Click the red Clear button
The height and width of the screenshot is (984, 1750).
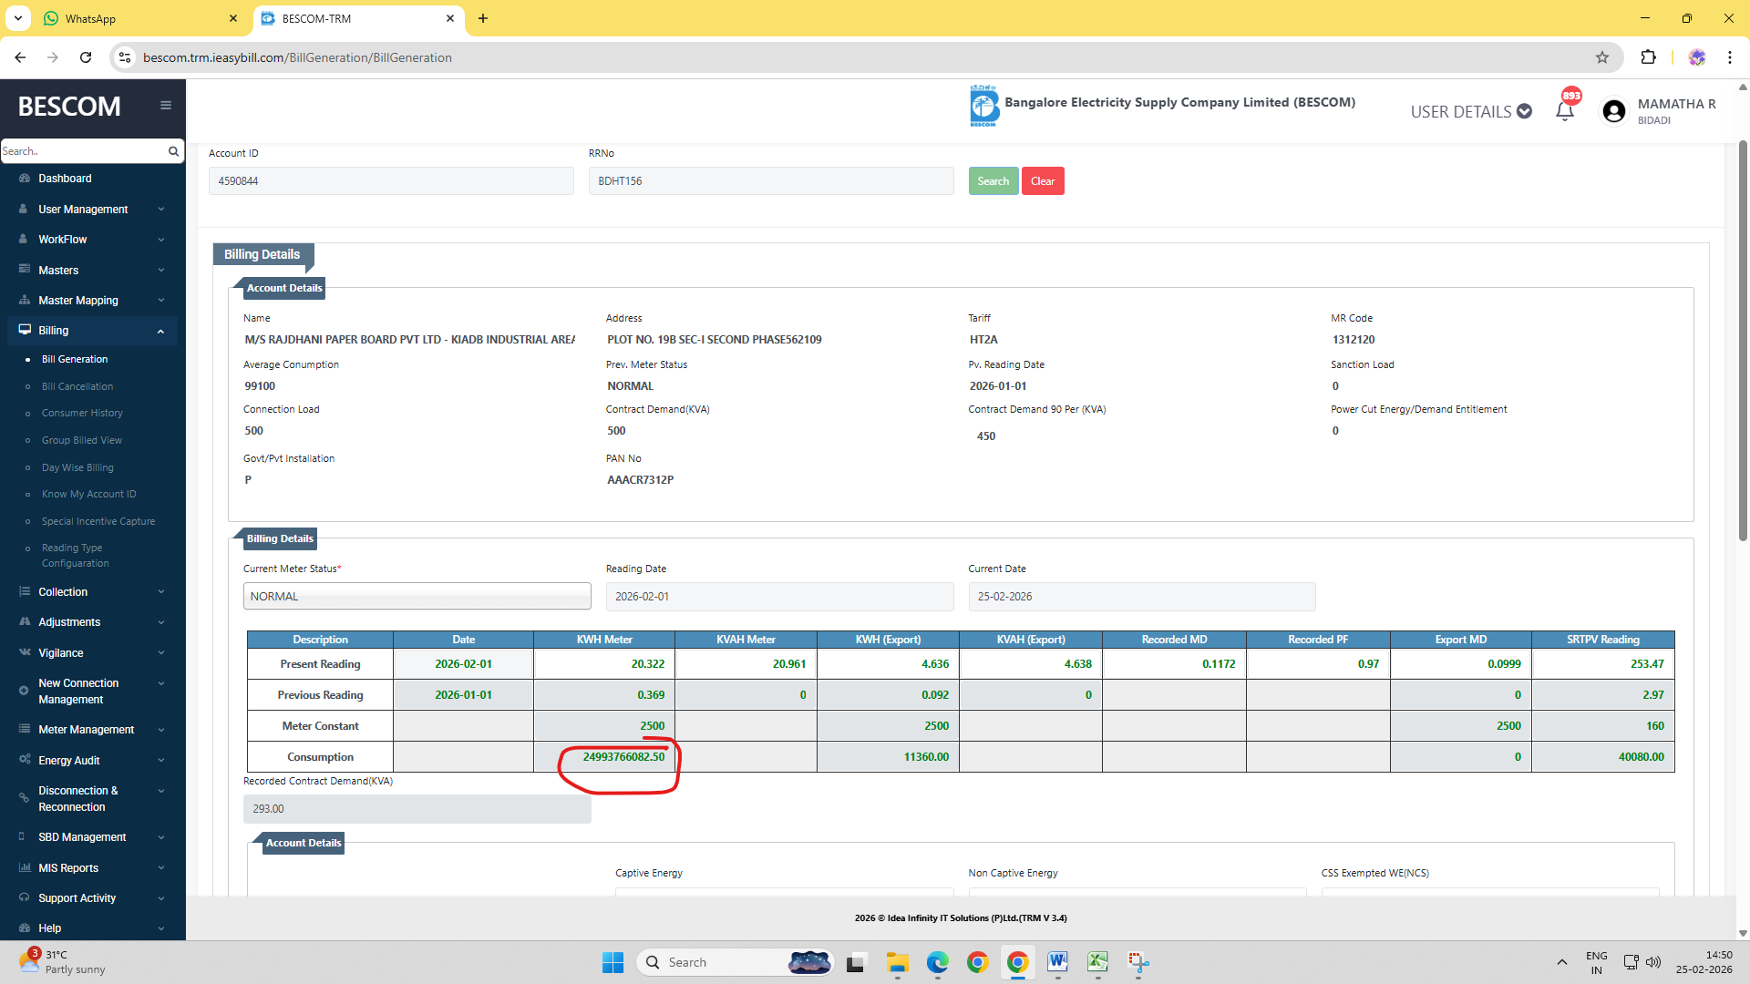click(x=1042, y=181)
